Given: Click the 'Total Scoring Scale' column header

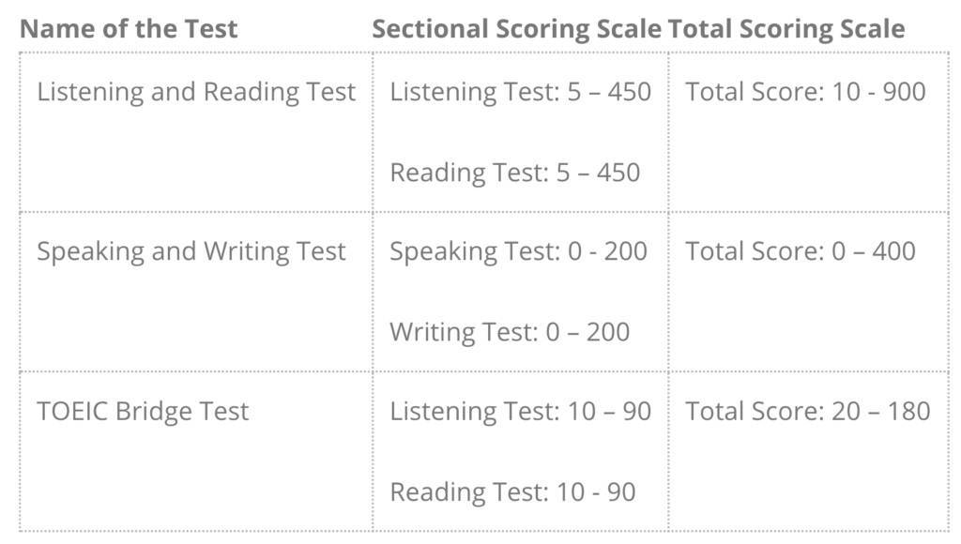Looking at the screenshot, I should point(786,29).
